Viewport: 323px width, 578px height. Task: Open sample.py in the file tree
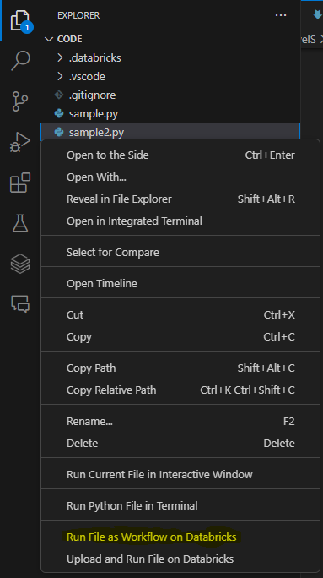pos(170,113)
